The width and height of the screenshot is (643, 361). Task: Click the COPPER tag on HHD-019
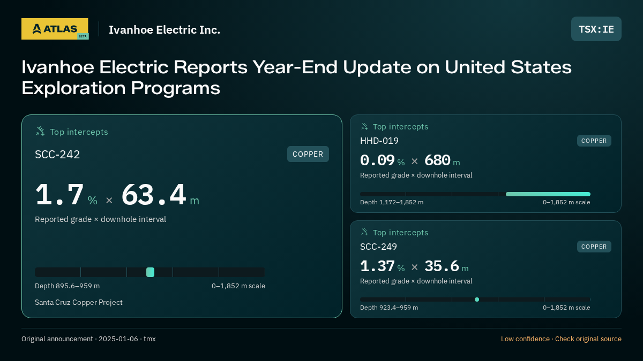594,141
